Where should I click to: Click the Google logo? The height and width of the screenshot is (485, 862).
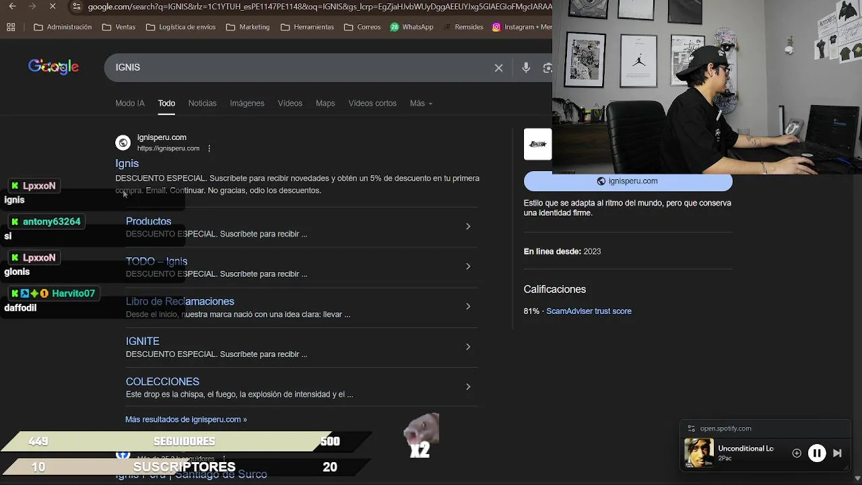pos(53,67)
